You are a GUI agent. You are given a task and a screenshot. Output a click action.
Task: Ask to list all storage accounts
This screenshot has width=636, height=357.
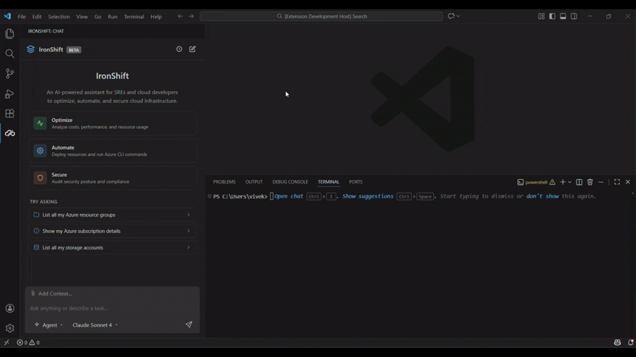click(113, 248)
